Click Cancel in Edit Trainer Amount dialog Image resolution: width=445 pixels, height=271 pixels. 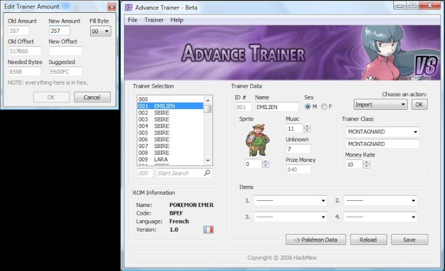(x=92, y=97)
